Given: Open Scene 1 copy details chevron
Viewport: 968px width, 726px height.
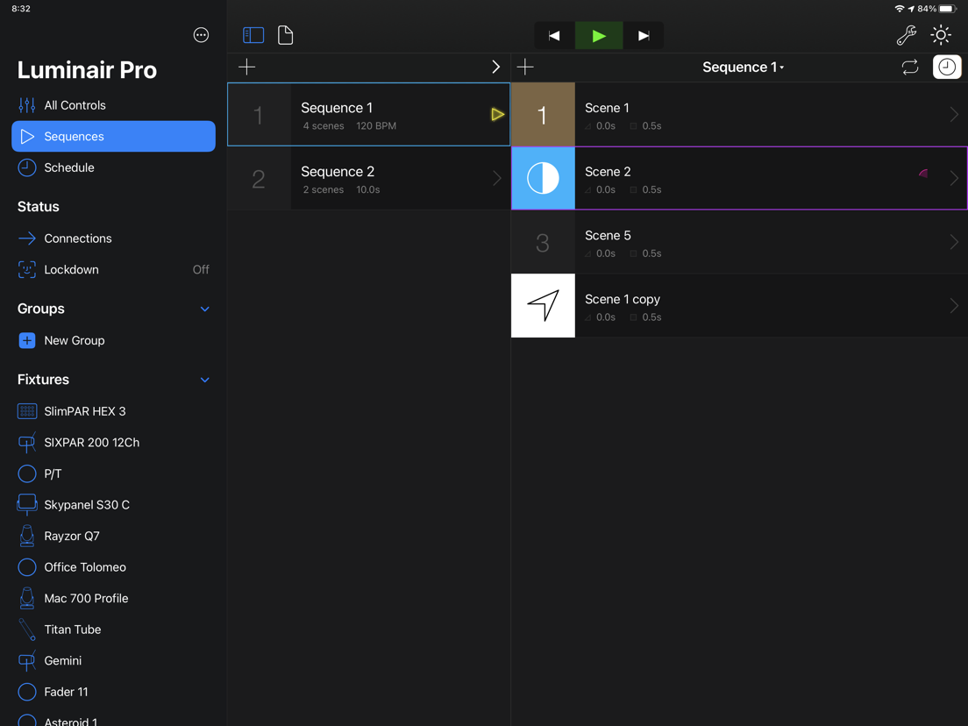Looking at the screenshot, I should click(954, 306).
